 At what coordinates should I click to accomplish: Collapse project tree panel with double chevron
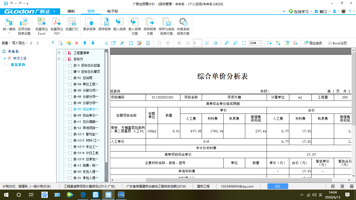(53, 42)
